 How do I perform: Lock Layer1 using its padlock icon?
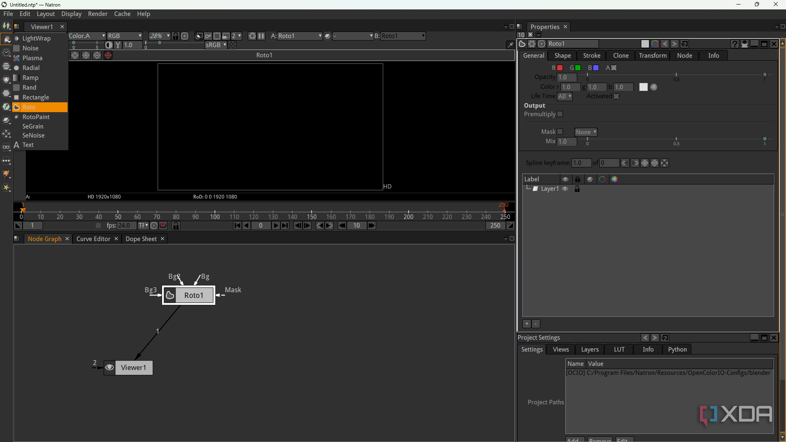pos(577,189)
